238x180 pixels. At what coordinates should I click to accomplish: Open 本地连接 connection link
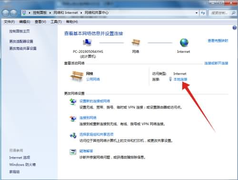(x=180, y=79)
